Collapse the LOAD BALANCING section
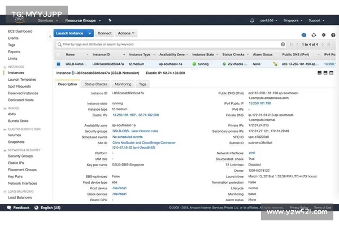The image size is (339, 226). (5, 192)
